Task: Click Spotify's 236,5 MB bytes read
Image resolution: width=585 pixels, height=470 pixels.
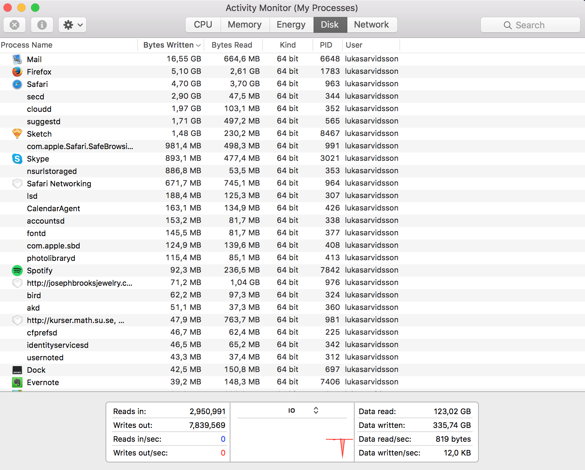Action: (x=242, y=270)
